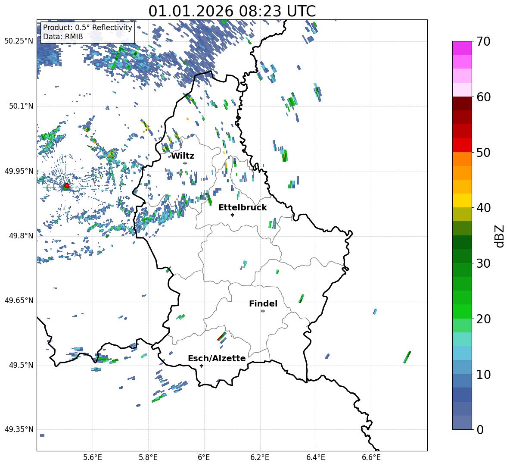Pick the light blue colorbar segment above 10

coord(462,353)
